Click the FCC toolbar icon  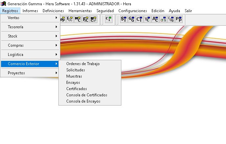(70, 19)
